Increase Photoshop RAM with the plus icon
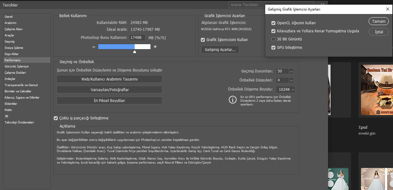This screenshot has height=190, width=393. (155, 47)
